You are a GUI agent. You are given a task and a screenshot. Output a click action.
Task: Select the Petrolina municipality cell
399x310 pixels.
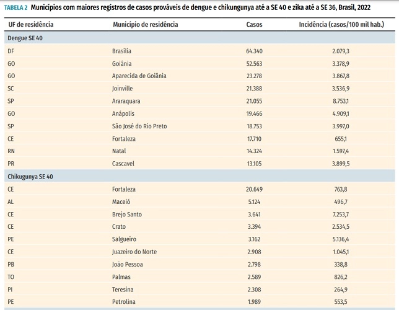pyautogui.click(x=124, y=301)
